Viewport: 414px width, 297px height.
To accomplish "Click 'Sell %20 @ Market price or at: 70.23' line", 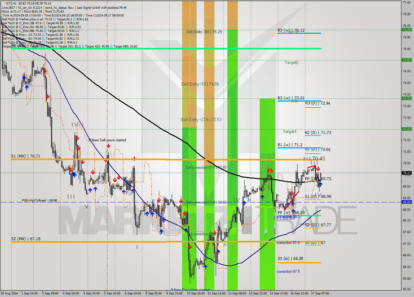I will (x=27, y=19).
